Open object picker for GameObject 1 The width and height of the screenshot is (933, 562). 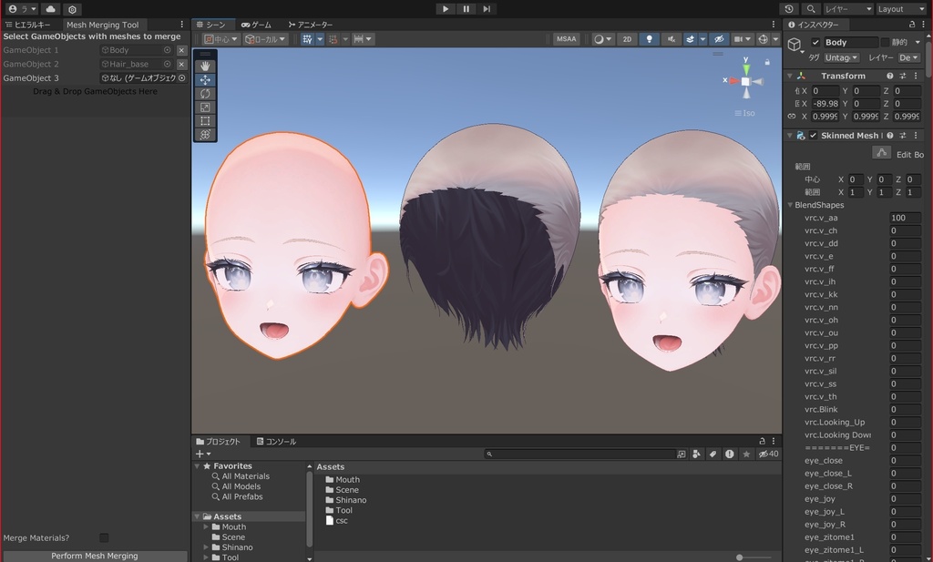tap(168, 50)
